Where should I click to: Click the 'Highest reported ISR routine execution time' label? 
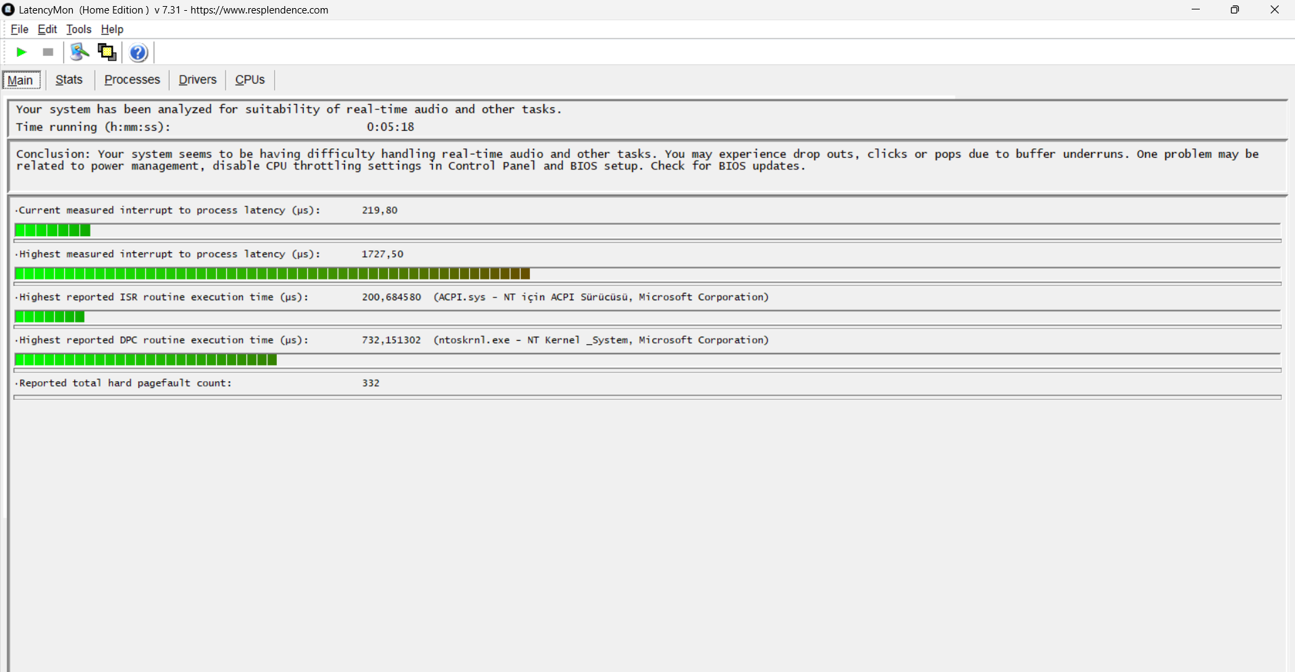(163, 298)
